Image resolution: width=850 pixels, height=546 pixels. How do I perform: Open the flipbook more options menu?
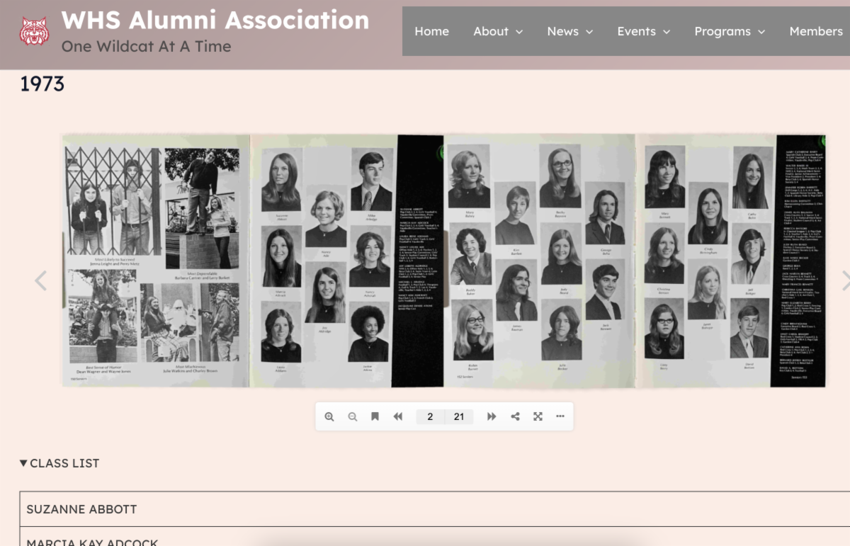pos(560,416)
